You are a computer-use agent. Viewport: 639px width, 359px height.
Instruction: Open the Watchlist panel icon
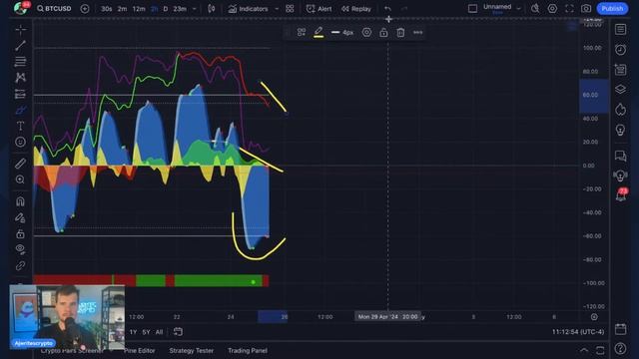[620, 29]
